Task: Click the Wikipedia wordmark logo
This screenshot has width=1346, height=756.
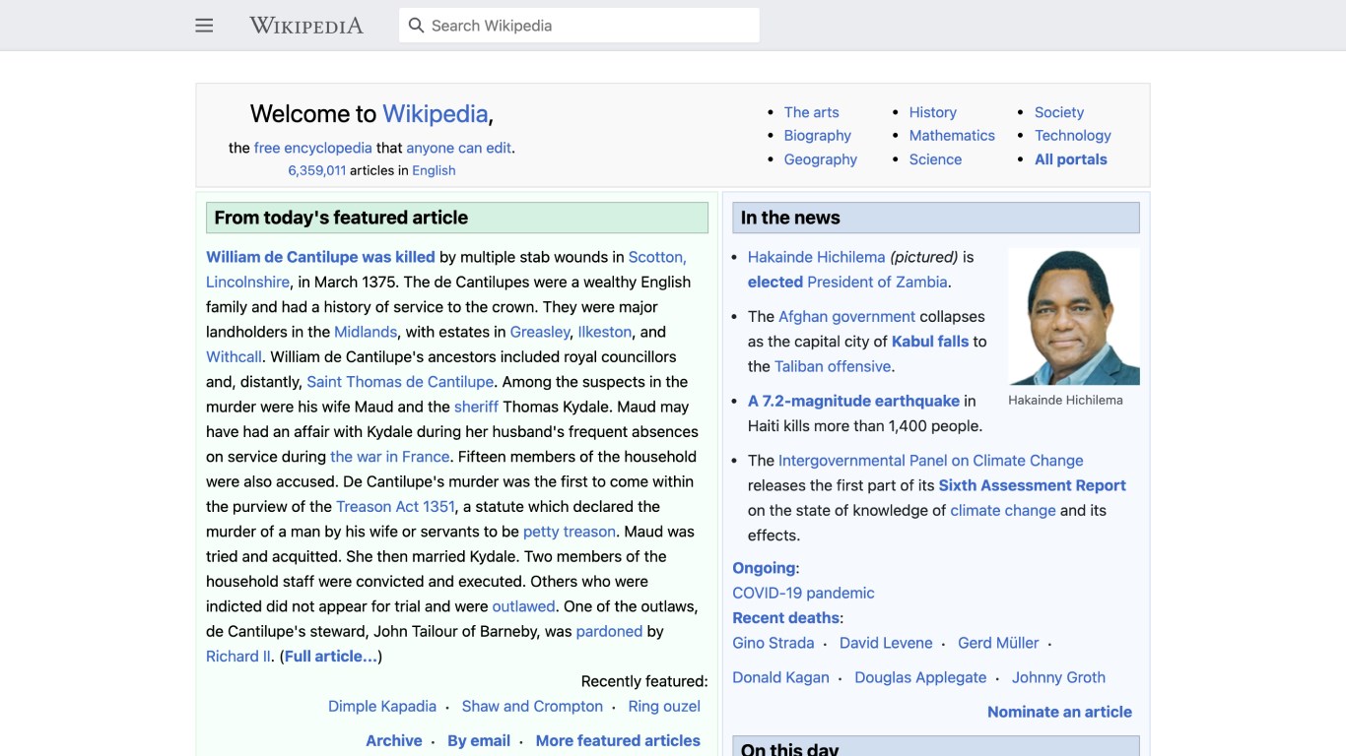Action: (306, 26)
